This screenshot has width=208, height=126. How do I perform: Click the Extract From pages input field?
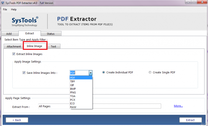click(x=99, y=106)
